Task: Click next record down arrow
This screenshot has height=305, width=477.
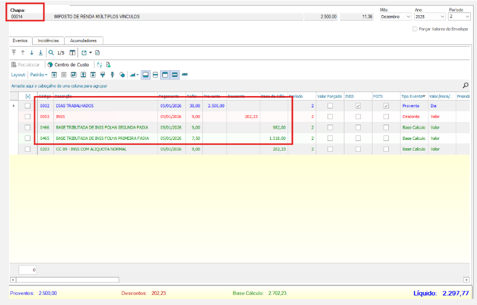Action: click(31, 53)
